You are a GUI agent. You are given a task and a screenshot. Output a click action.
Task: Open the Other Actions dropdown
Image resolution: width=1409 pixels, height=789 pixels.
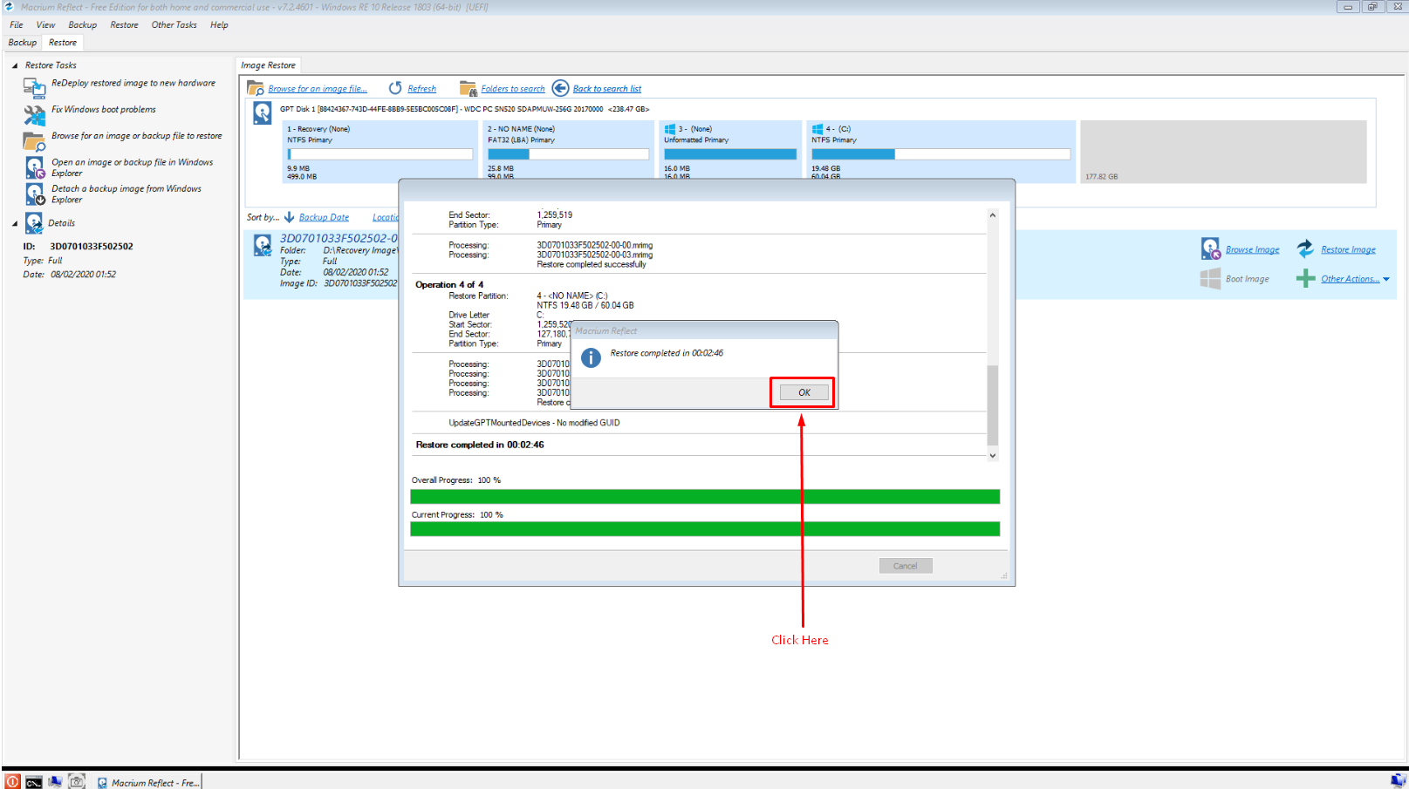tap(1355, 279)
